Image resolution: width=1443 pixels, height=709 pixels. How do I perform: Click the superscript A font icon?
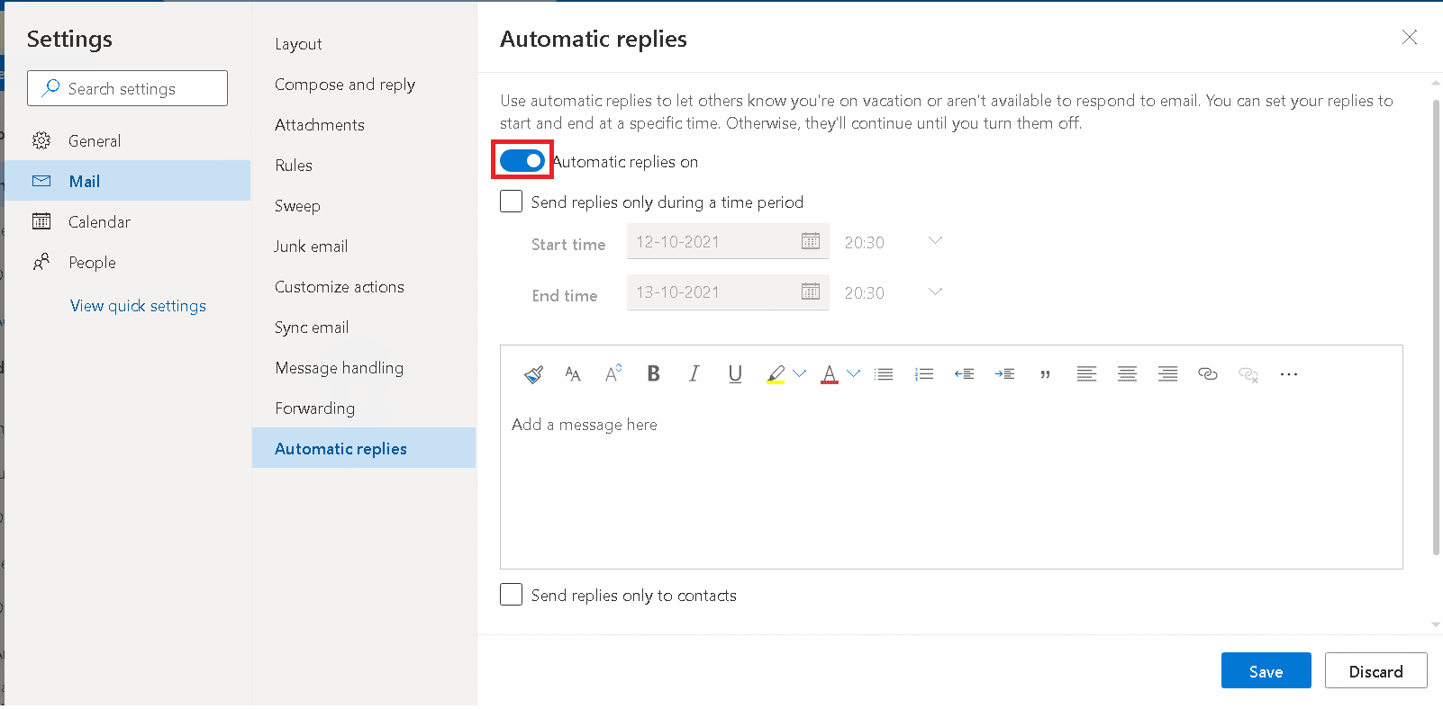tap(613, 374)
